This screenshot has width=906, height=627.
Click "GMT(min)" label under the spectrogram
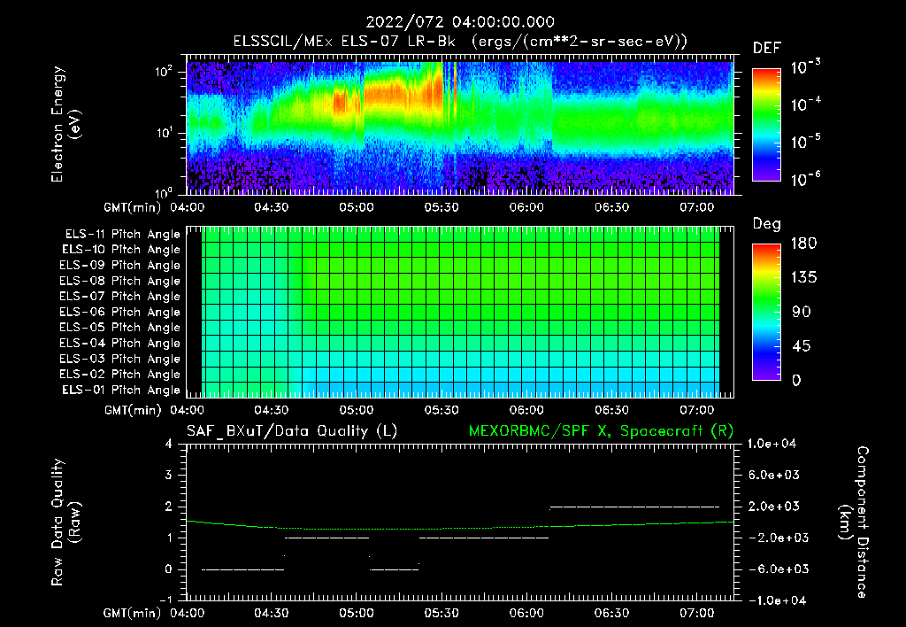click(133, 207)
